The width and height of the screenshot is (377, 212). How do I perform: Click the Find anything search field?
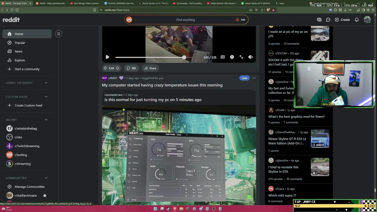[x=186, y=20]
